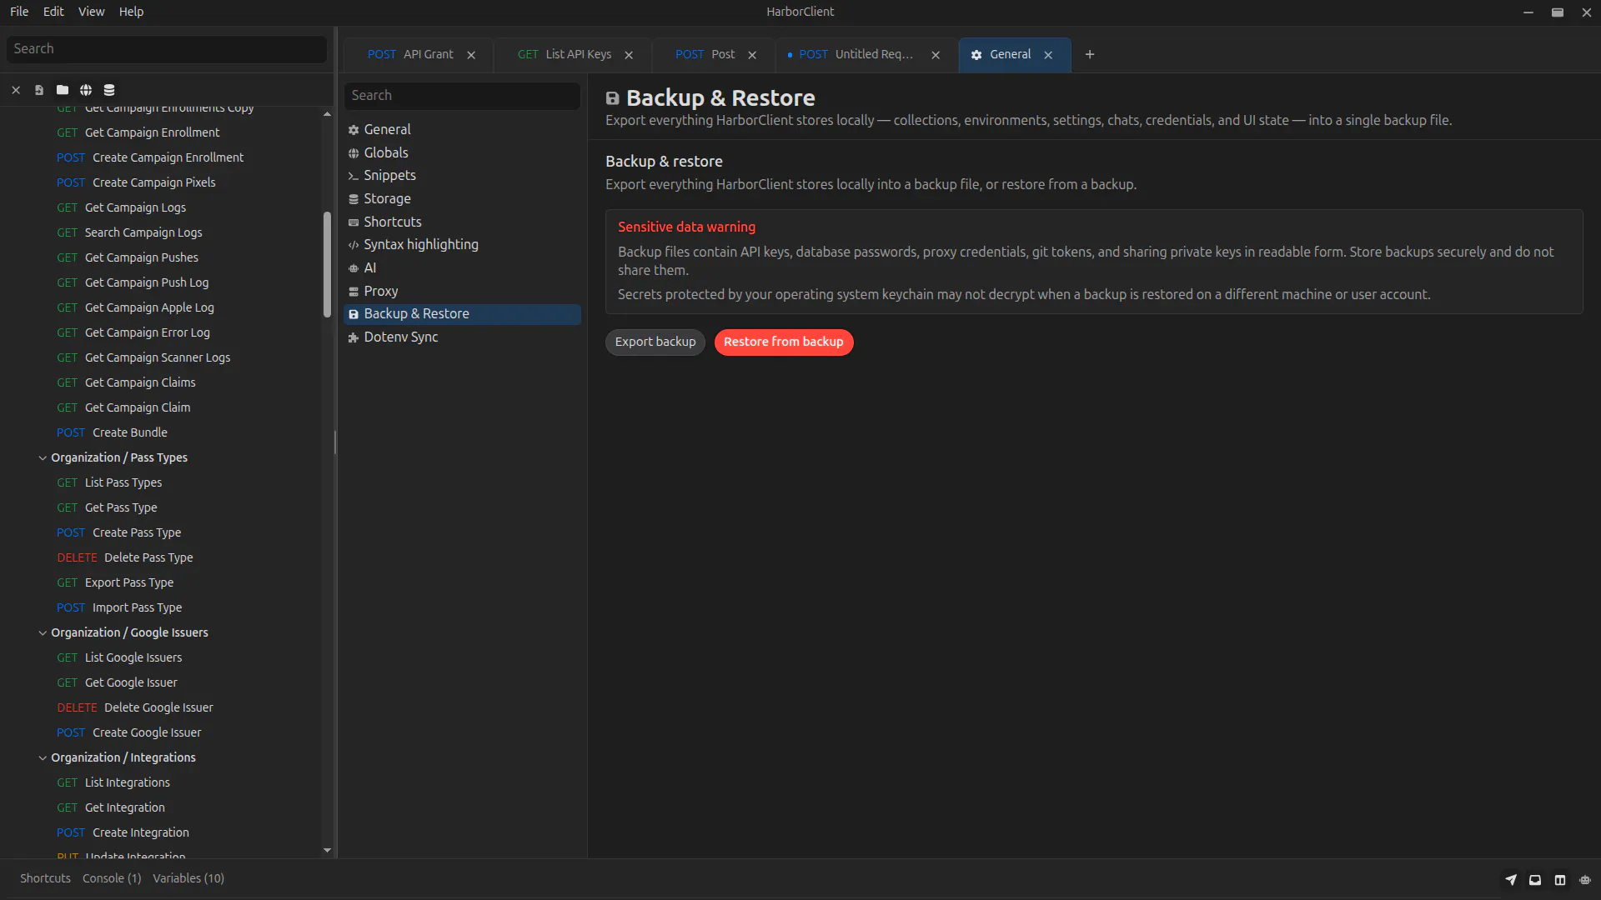This screenshot has width=1601, height=900.
Task: Click the sidebar scroll up arrow
Action: coord(327,114)
